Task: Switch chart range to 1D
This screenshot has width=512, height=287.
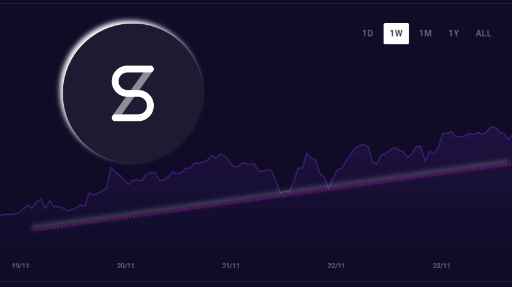Action: [367, 33]
